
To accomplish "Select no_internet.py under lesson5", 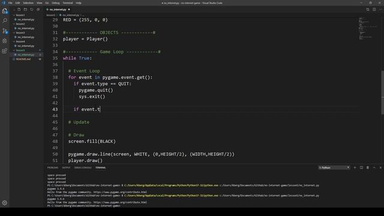I will click(26, 55).
